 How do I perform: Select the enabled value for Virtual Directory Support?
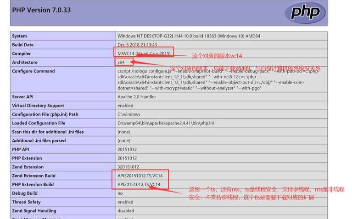point(125,106)
